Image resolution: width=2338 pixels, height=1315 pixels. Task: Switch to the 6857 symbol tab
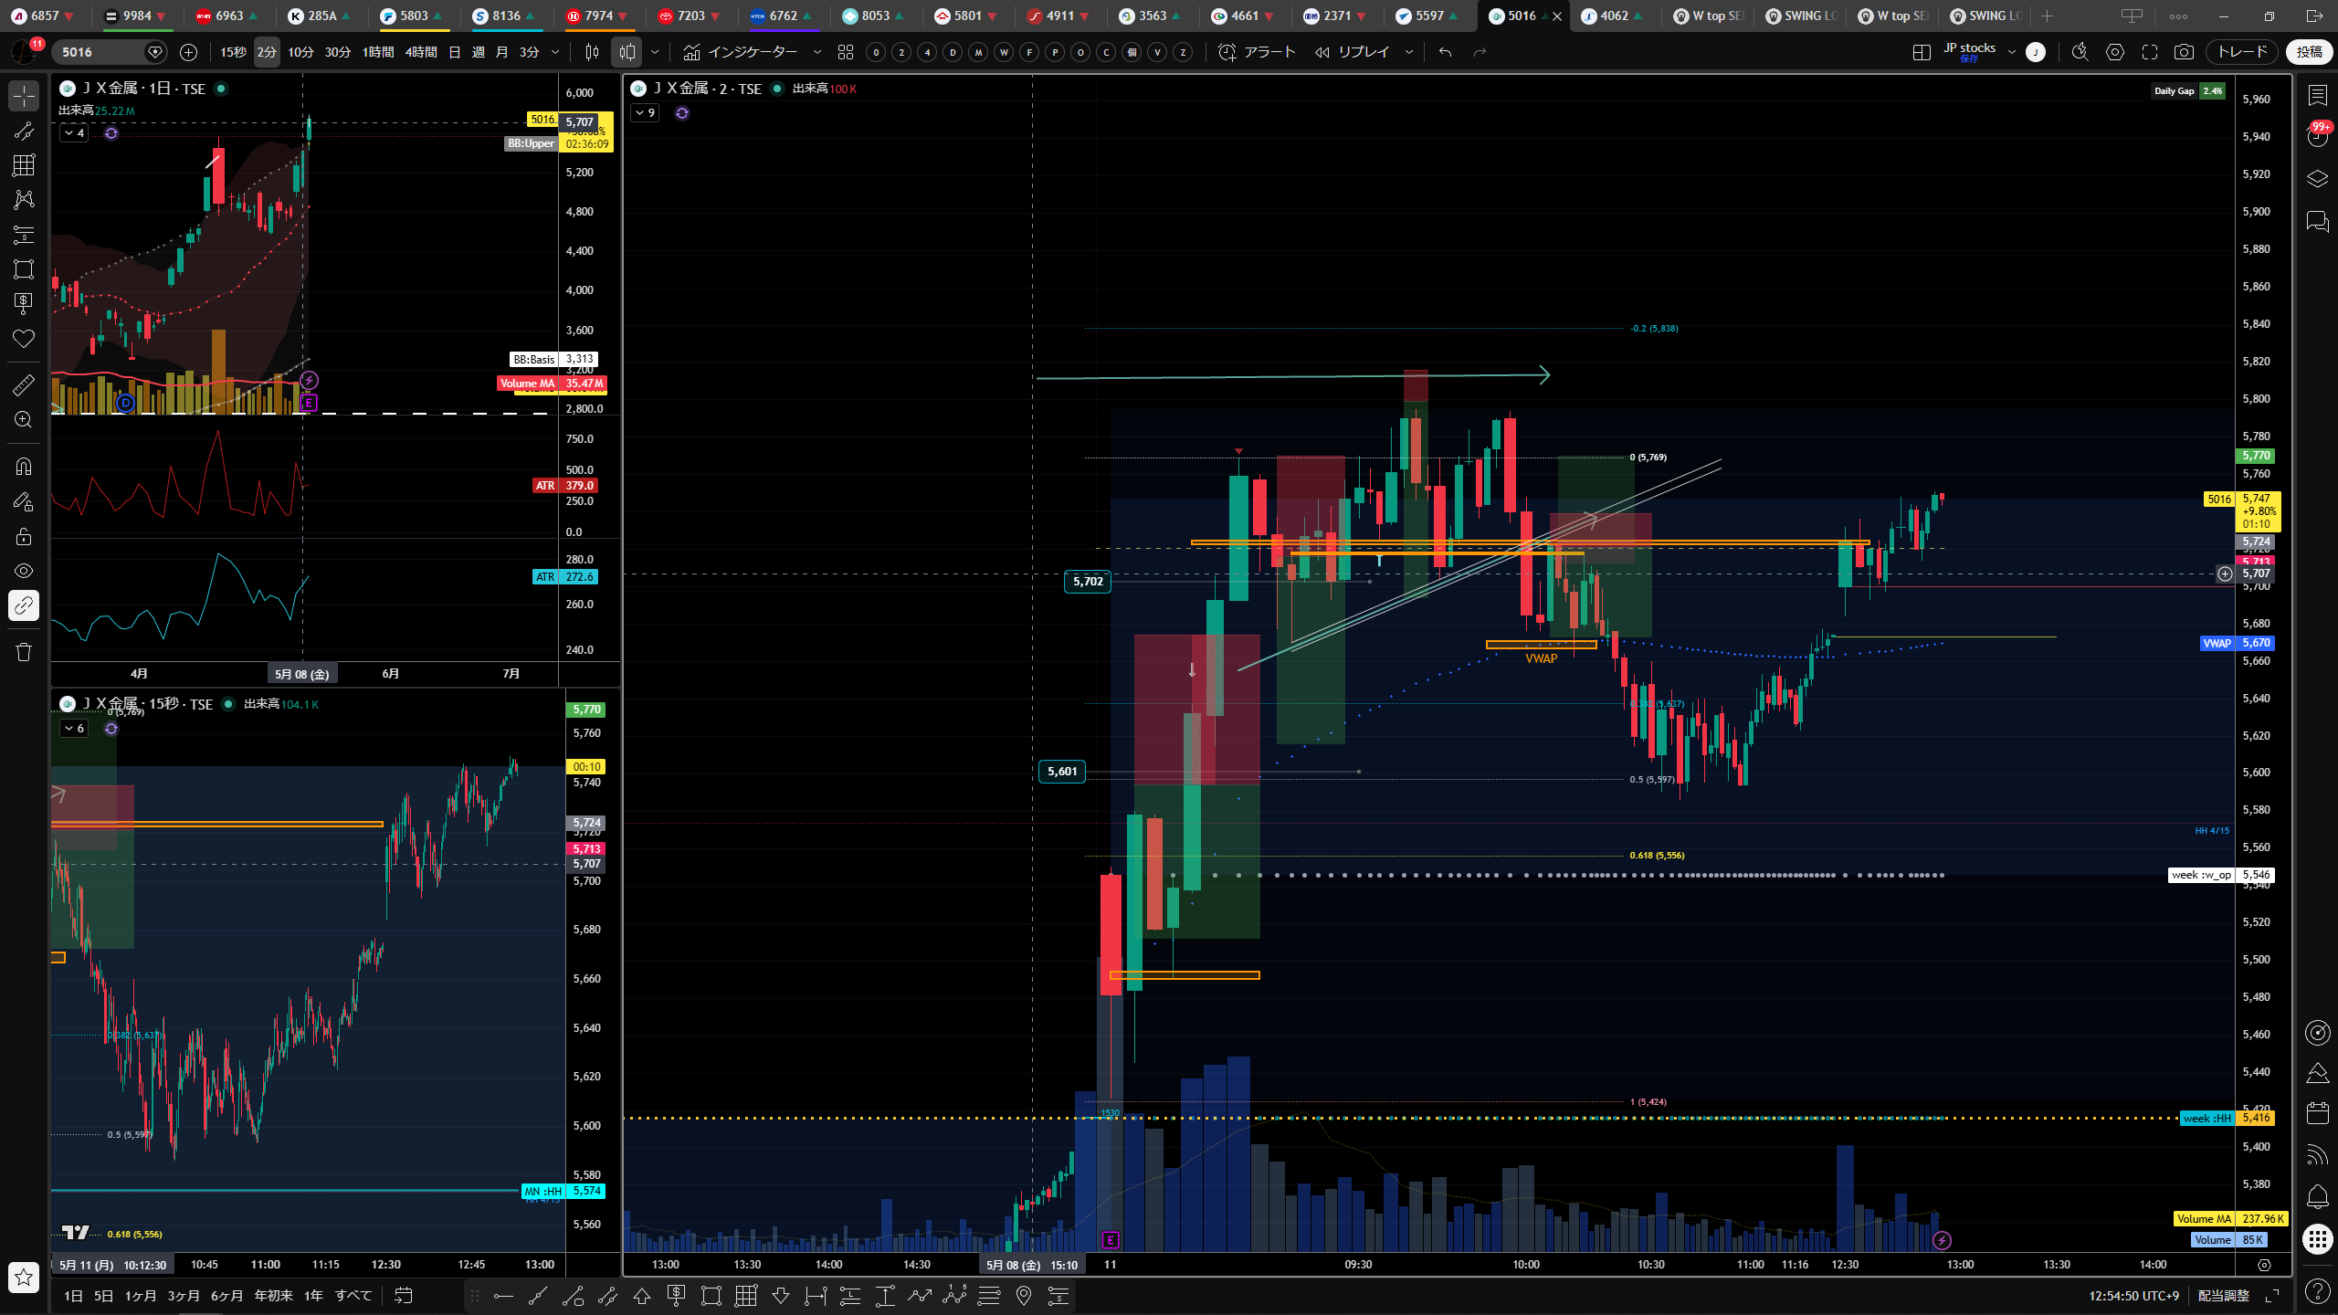pyautogui.click(x=44, y=16)
